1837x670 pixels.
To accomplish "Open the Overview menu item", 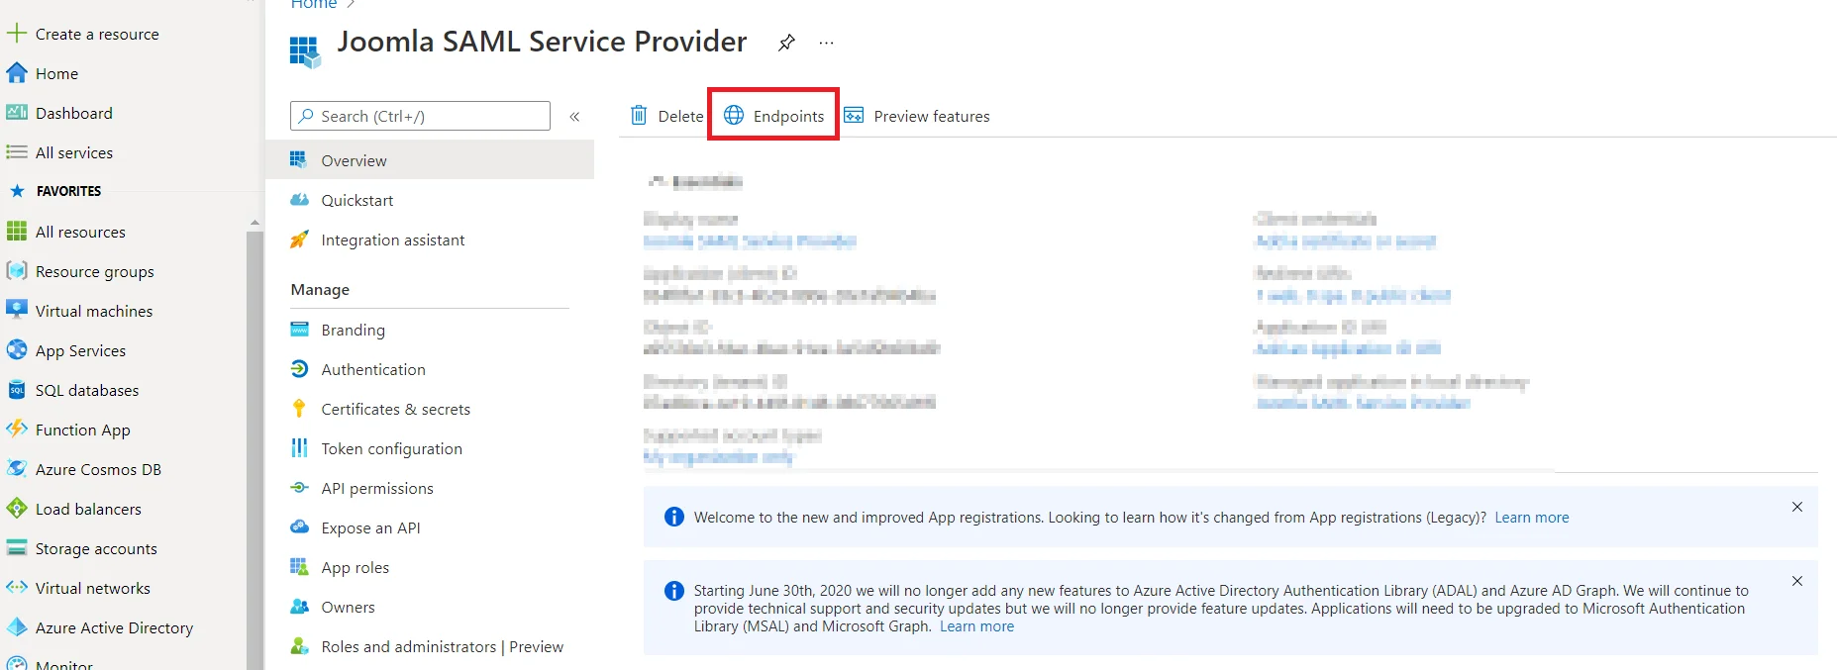I will (x=430, y=160).
